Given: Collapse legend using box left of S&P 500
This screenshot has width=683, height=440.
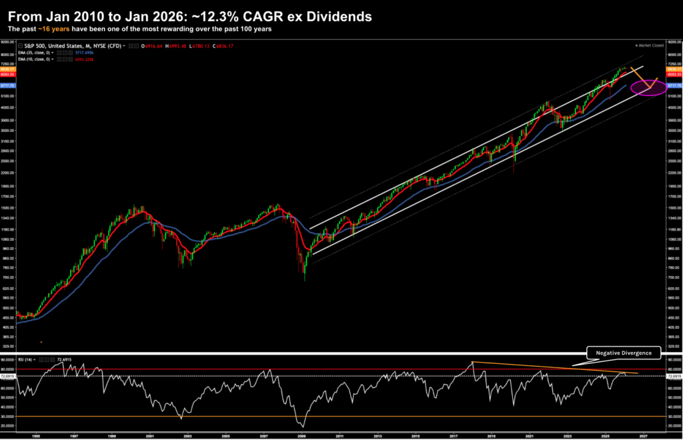Looking at the screenshot, I should point(19,45).
